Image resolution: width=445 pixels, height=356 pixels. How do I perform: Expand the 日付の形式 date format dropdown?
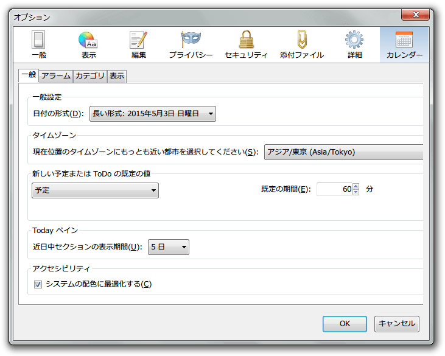pyautogui.click(x=152, y=113)
